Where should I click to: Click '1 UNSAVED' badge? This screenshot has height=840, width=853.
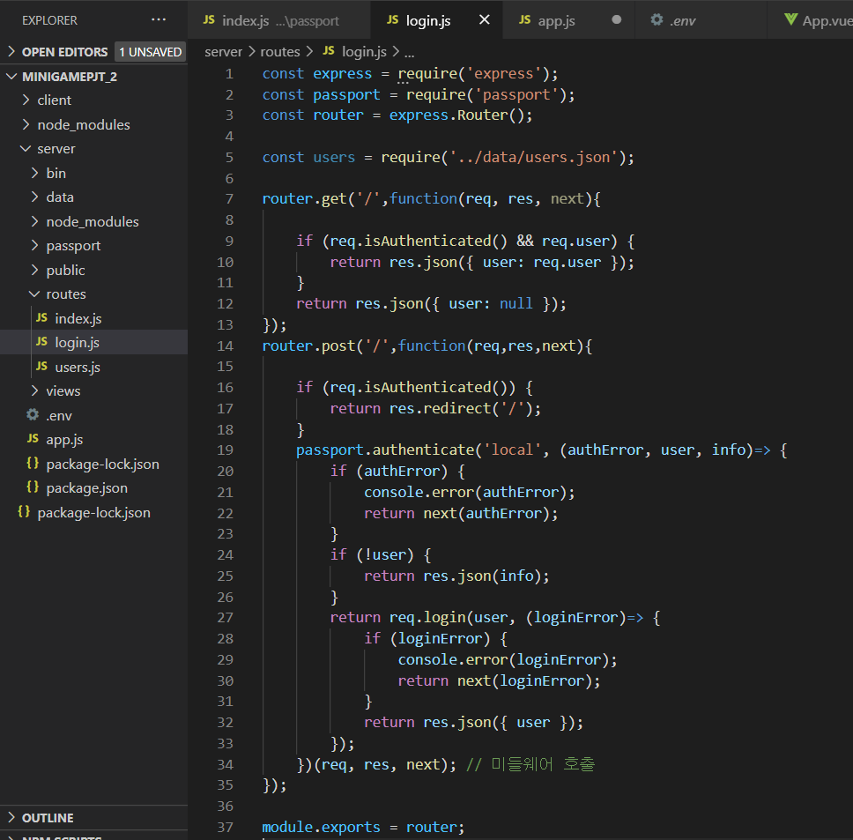(x=150, y=52)
